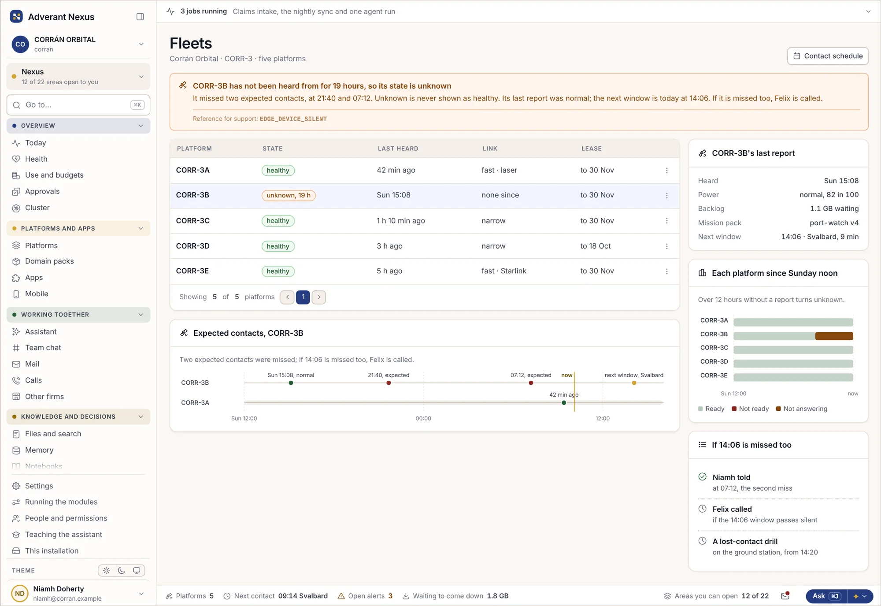Open the row menu for CORR-3D

coord(666,246)
